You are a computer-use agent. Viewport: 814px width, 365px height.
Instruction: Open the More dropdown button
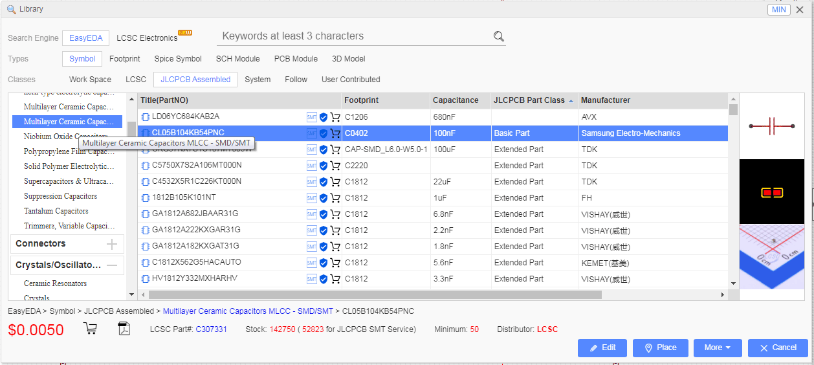[718, 348]
